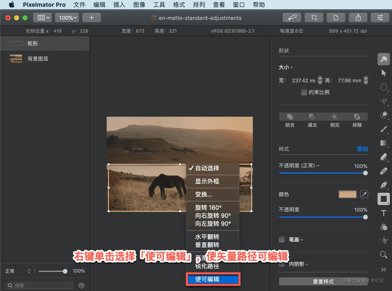Click the style 不透明度 (正常) slider handle
Viewport: 392px width, 291px height.
(365, 173)
